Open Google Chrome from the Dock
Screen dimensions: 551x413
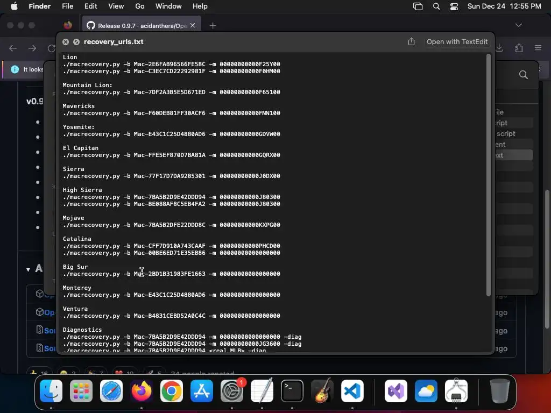pos(172,391)
